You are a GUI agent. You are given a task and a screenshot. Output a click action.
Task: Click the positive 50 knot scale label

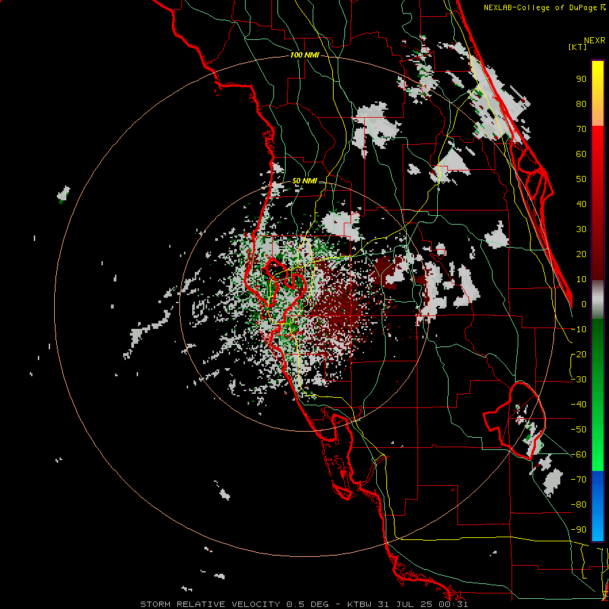coord(581,179)
